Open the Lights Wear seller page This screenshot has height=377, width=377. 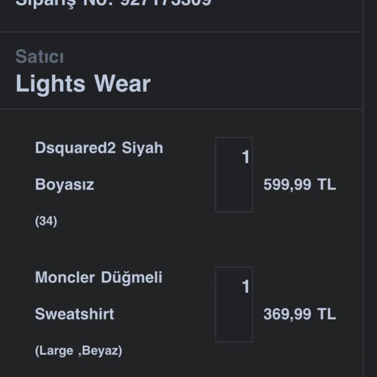coord(82,83)
